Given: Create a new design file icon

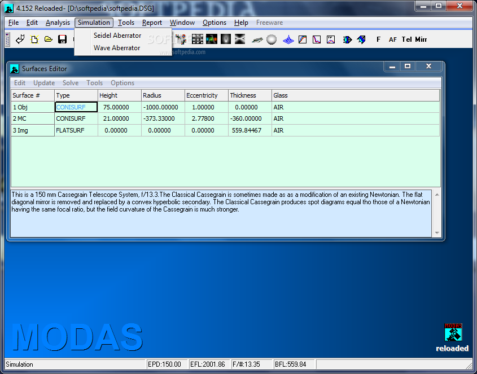Looking at the screenshot, I should click(x=34, y=39).
